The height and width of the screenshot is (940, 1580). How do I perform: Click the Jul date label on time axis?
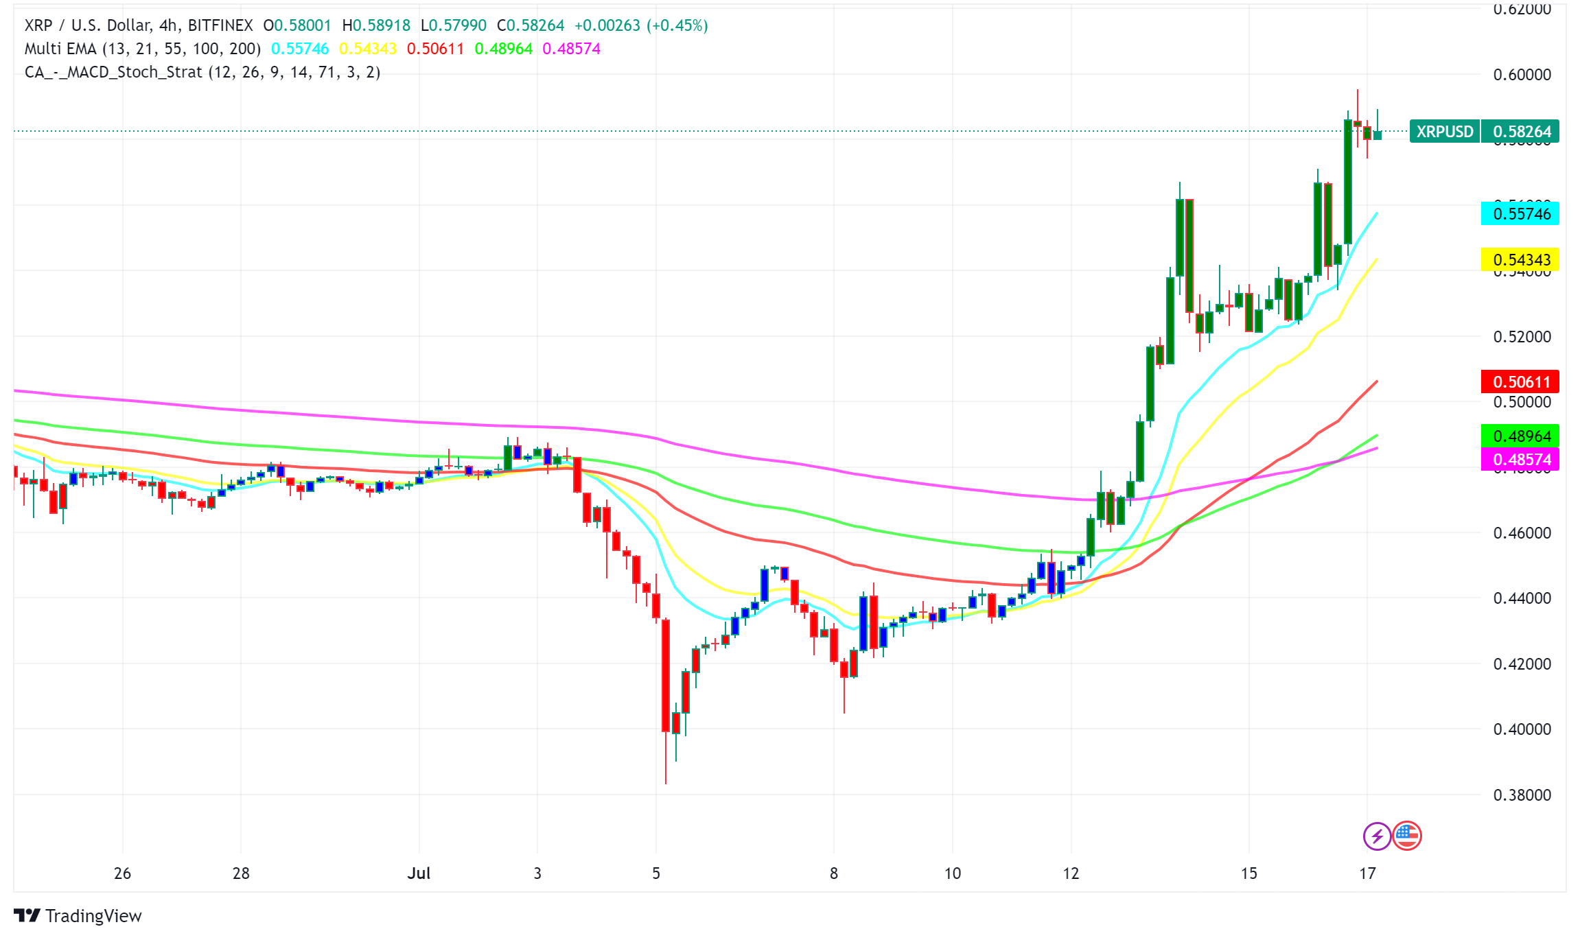point(419,873)
